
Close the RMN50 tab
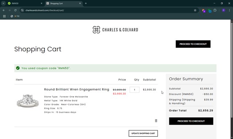pyautogui.click(x=42, y=3)
